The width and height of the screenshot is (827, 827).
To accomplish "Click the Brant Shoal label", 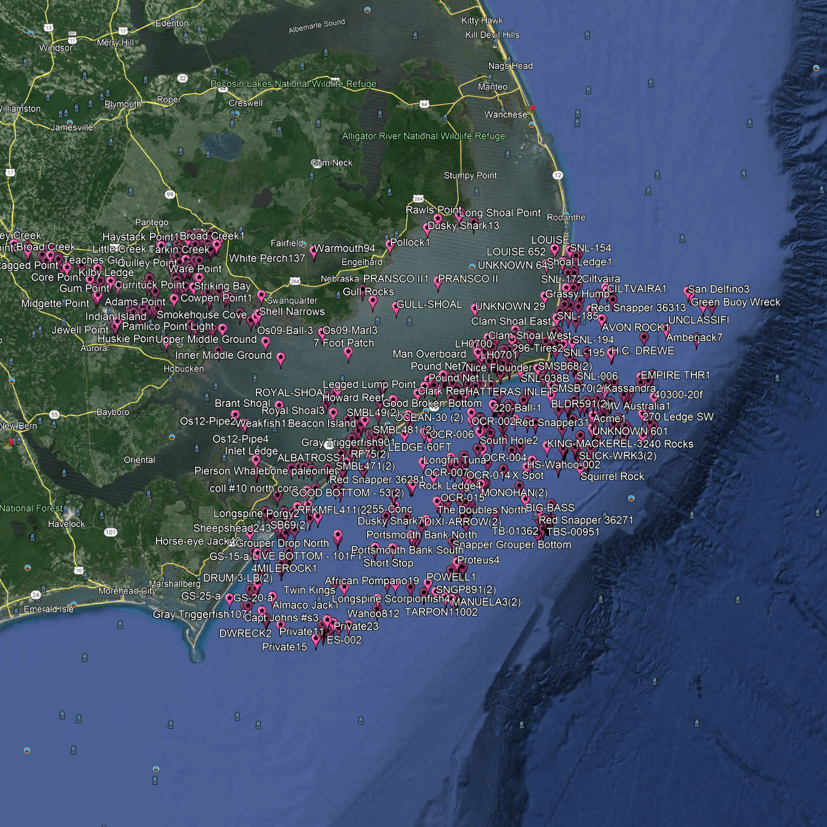I will click(242, 404).
